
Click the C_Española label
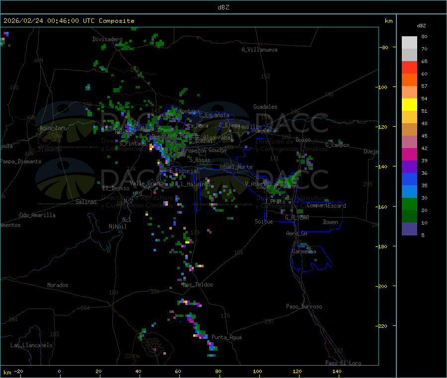215,115
